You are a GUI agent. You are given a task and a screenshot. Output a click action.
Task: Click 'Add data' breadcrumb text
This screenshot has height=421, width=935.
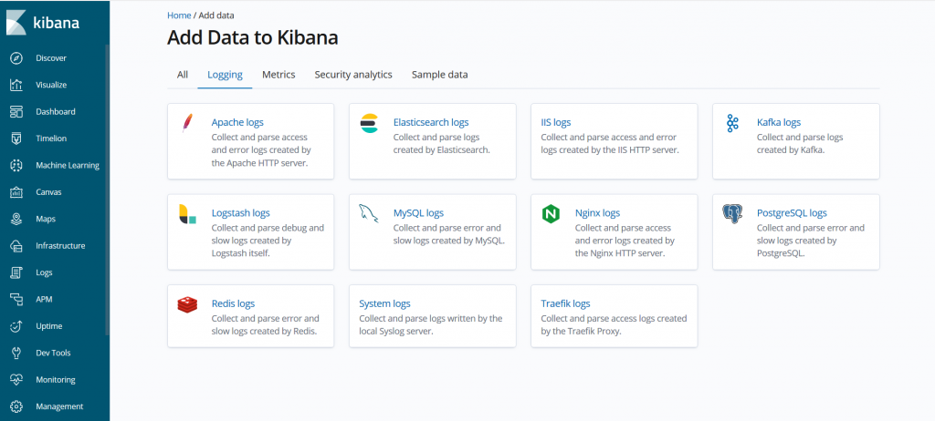[x=216, y=15]
